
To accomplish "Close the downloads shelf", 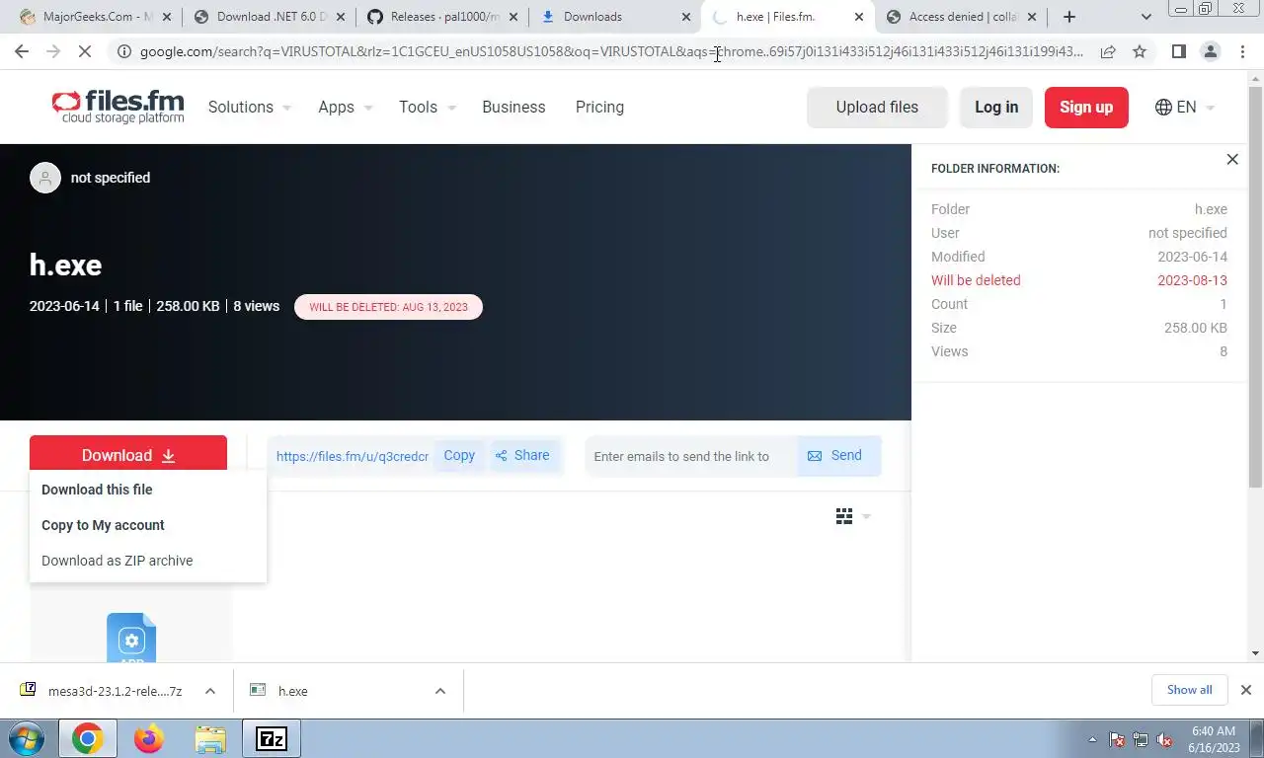I will point(1246,690).
